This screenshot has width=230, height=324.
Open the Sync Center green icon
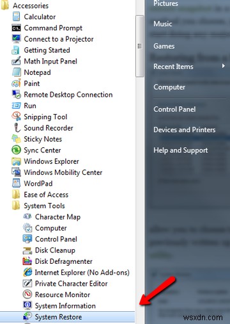(16, 150)
